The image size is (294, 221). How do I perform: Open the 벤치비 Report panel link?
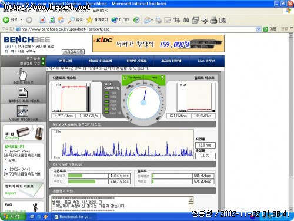[x=24, y=190]
